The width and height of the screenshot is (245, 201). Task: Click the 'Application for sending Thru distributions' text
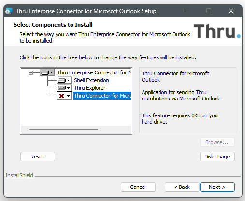click(x=182, y=95)
